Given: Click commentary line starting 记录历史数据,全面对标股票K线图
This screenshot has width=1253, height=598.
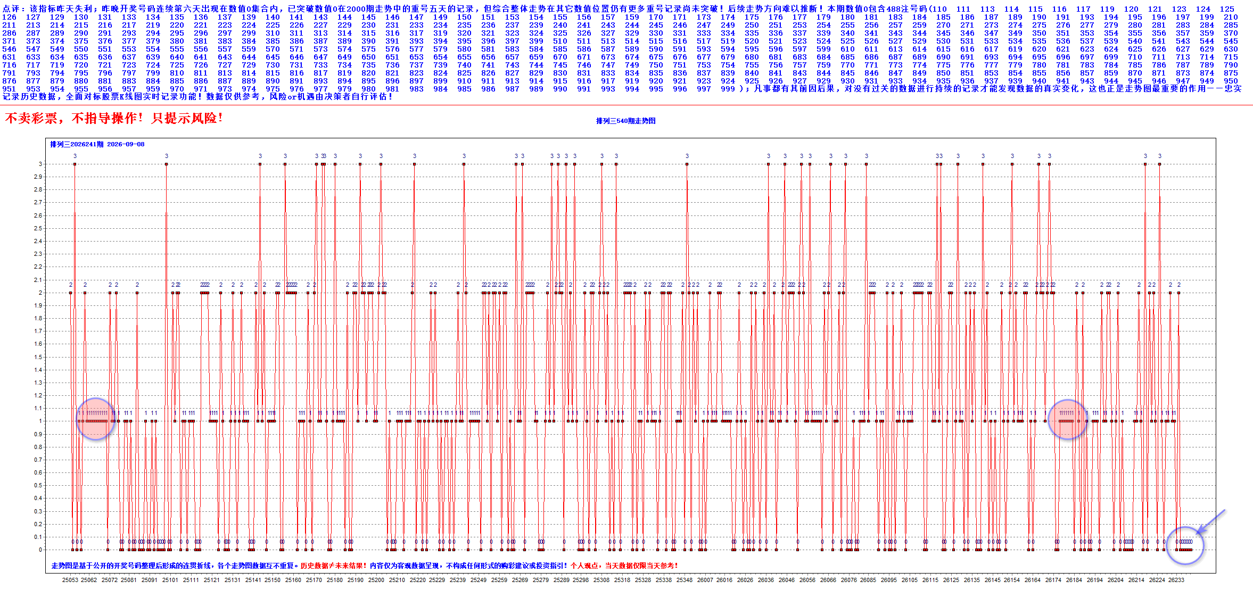Looking at the screenshot, I should [x=198, y=97].
